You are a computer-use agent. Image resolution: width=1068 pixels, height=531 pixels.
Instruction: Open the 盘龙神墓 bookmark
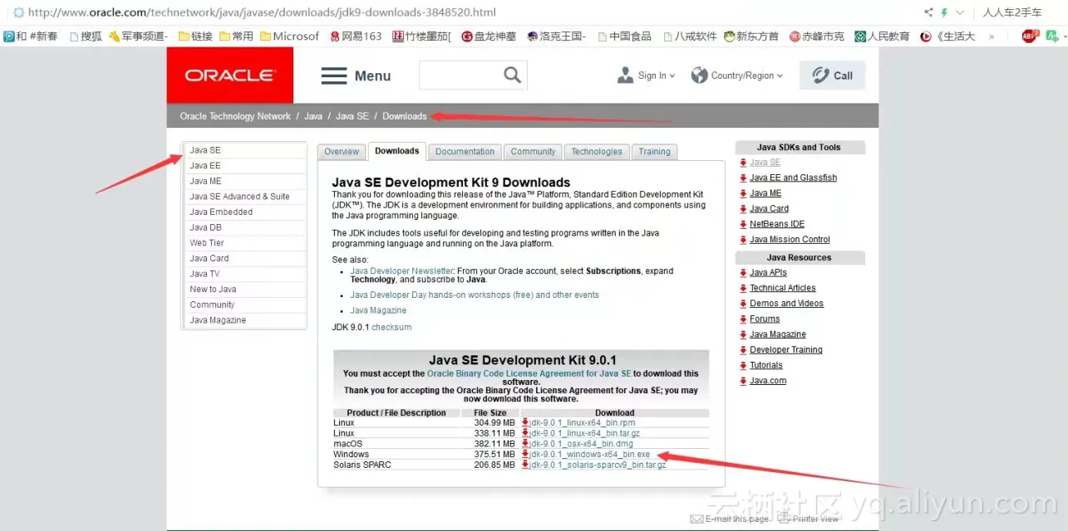(x=489, y=37)
